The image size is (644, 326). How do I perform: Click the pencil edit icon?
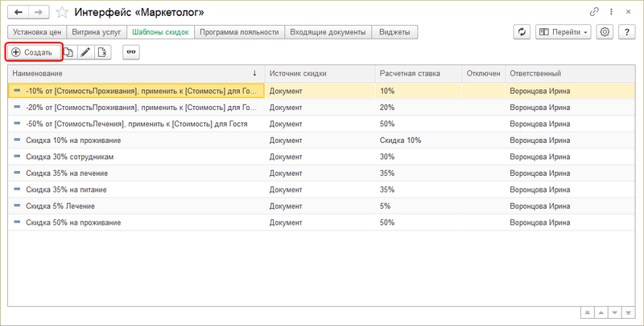pos(85,52)
